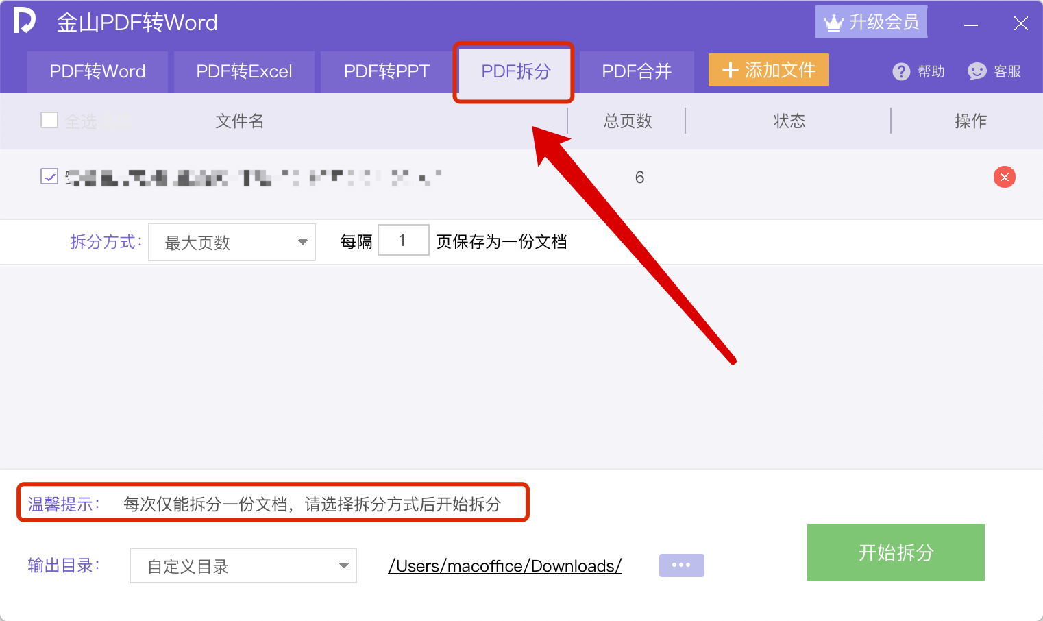Click the page interval number field
1043x621 pixels.
[x=404, y=241]
